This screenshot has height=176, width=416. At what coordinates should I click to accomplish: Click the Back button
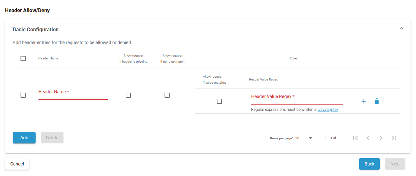[369, 164]
